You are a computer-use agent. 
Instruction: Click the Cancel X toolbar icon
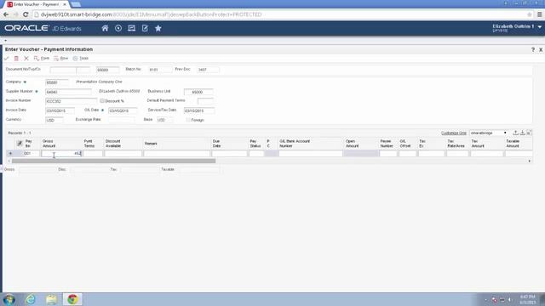pyautogui.click(x=26, y=59)
